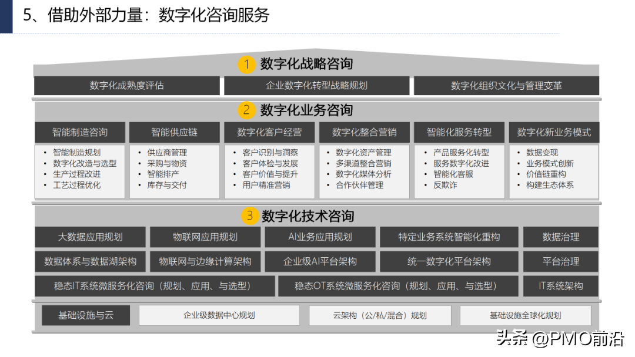This screenshot has width=635, height=357.
Task: Click the 反欺诈 bullet item
Action: coord(445,185)
